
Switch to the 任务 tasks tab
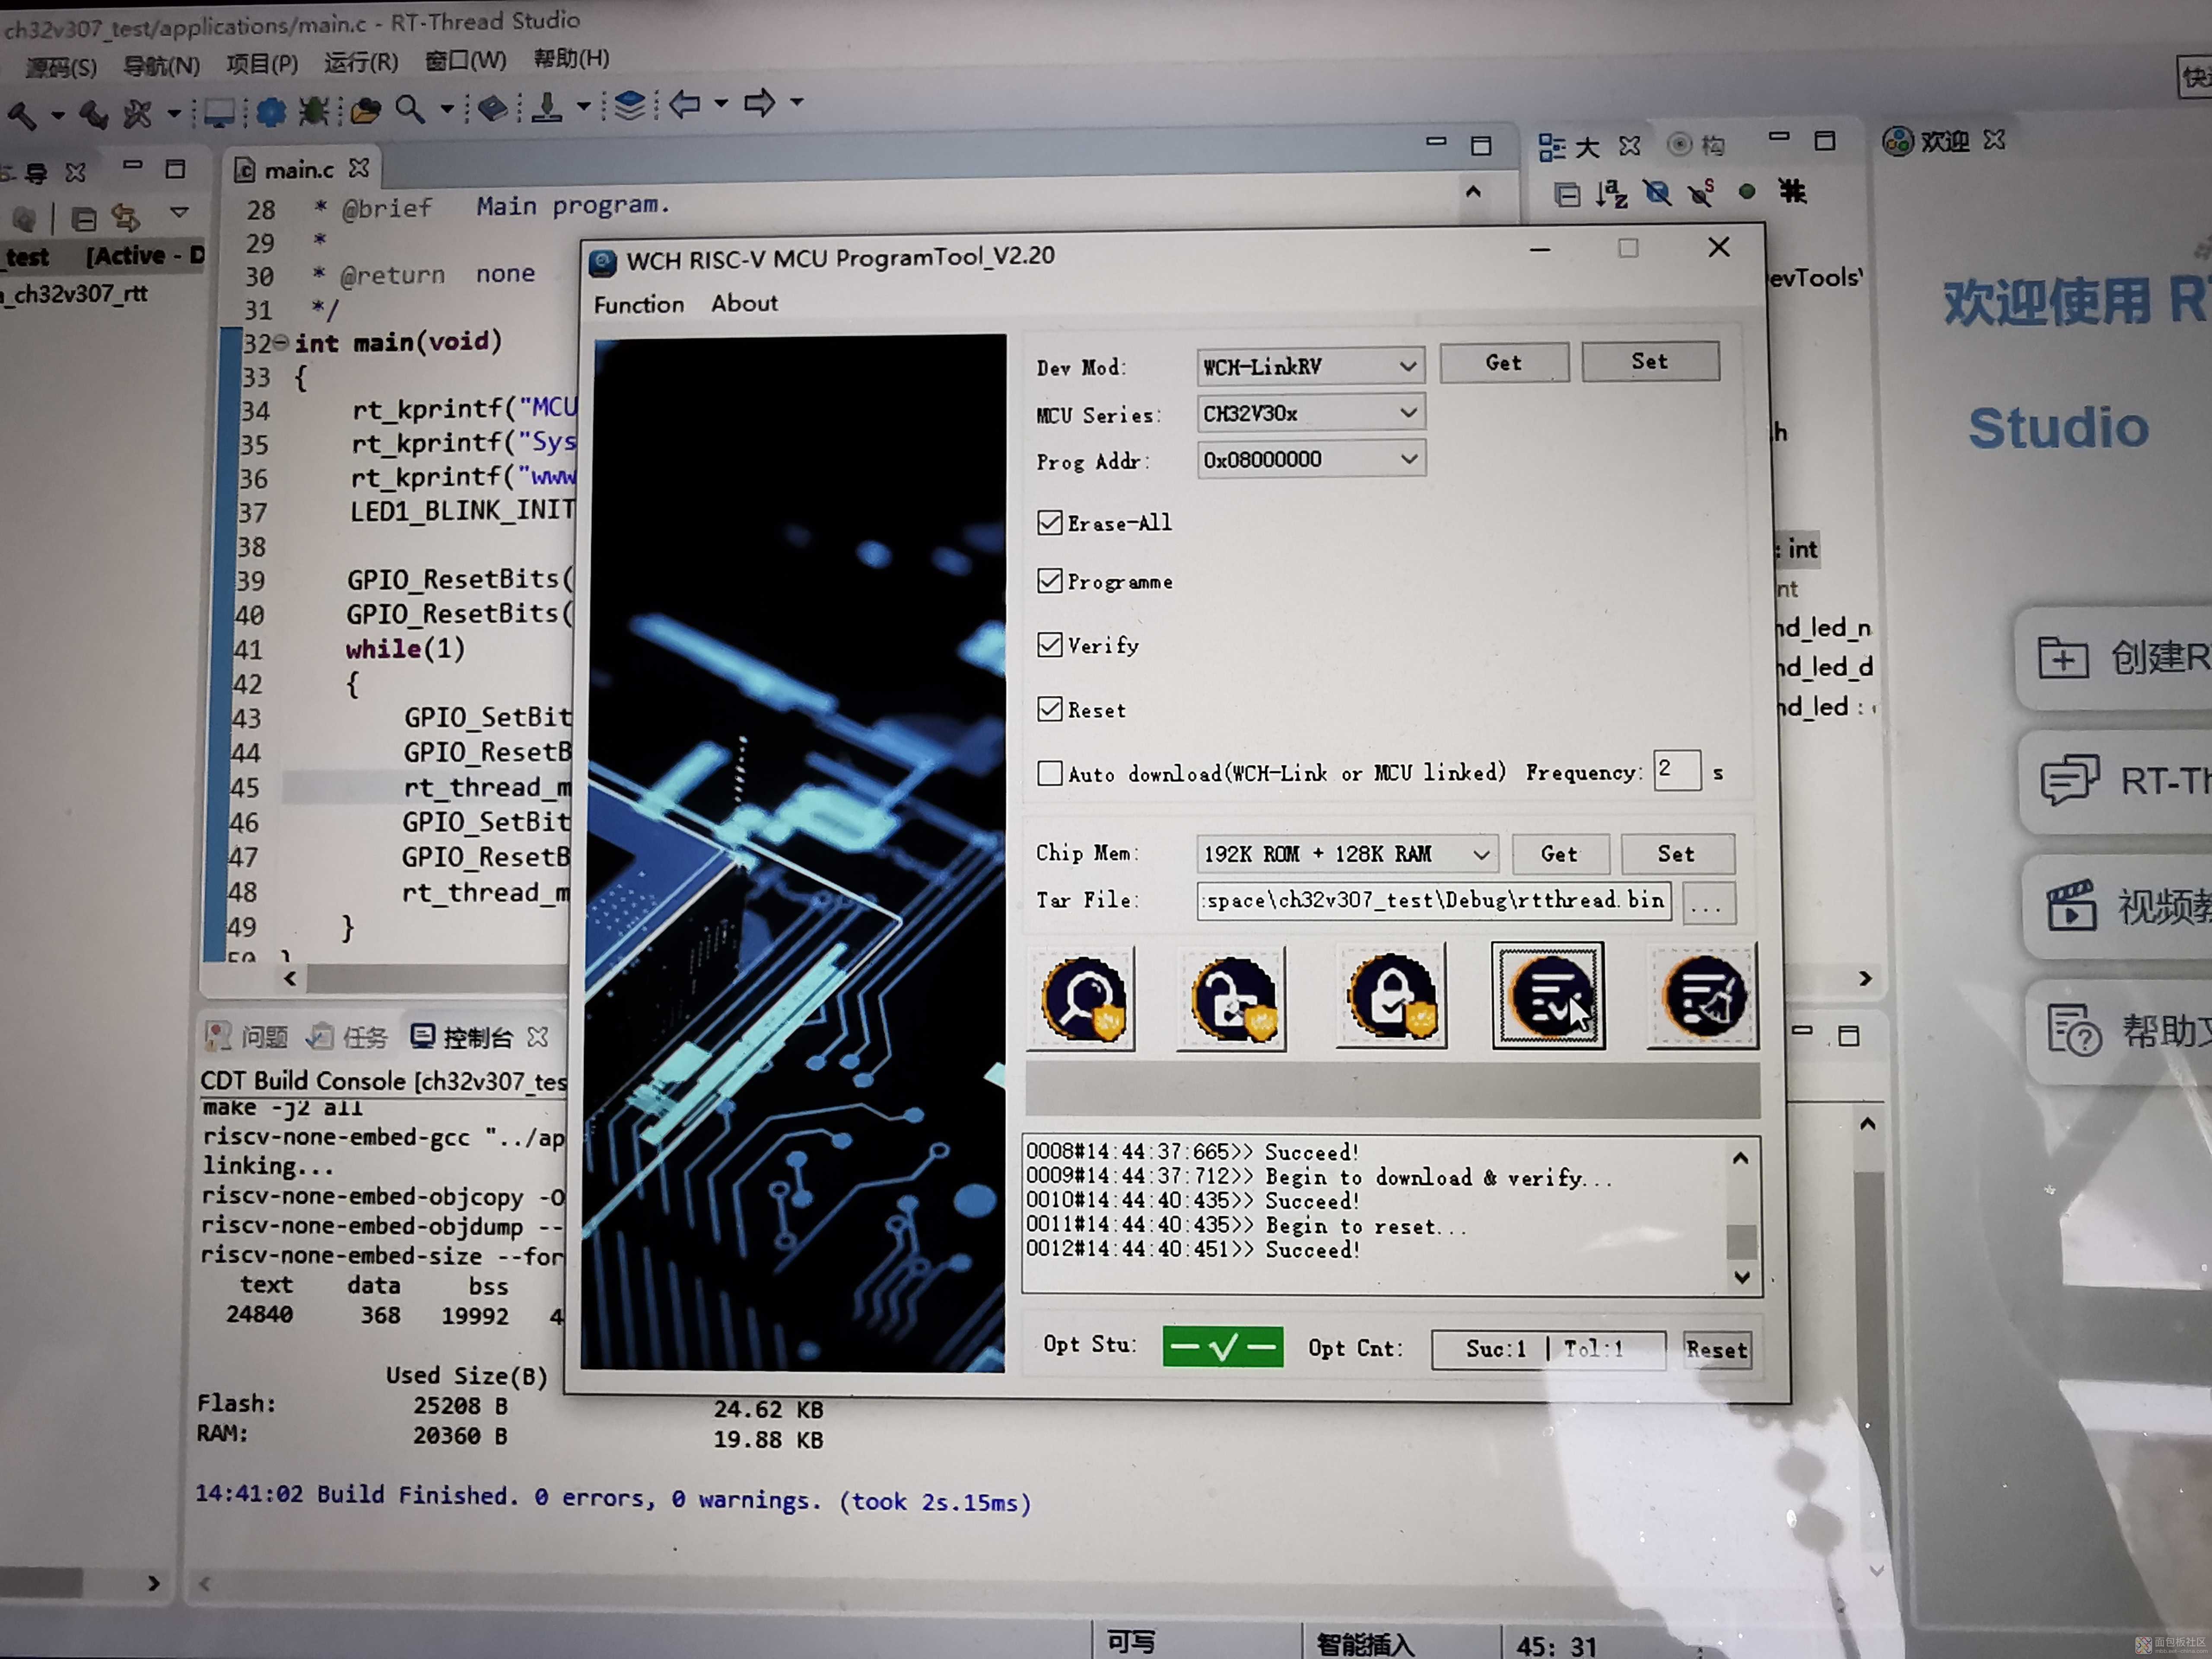pos(347,1037)
